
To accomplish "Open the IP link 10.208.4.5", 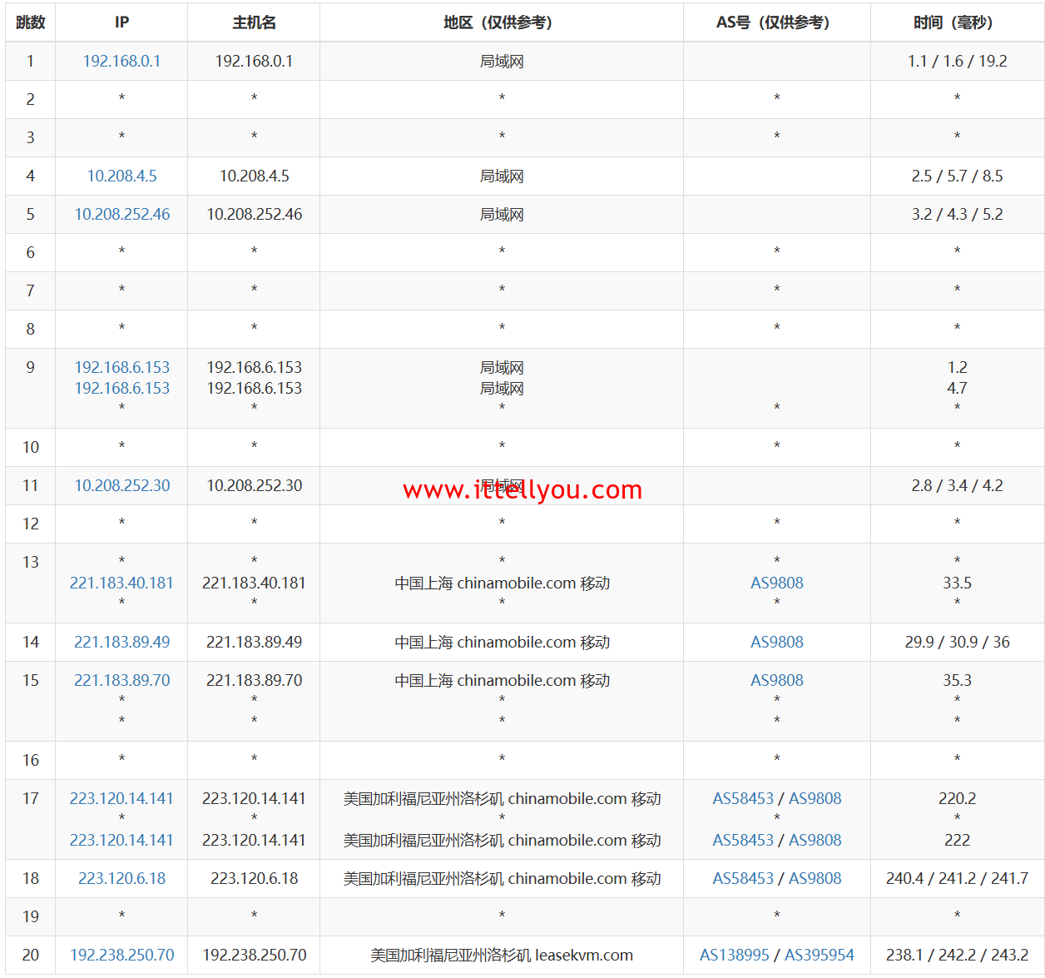I will point(121,176).
